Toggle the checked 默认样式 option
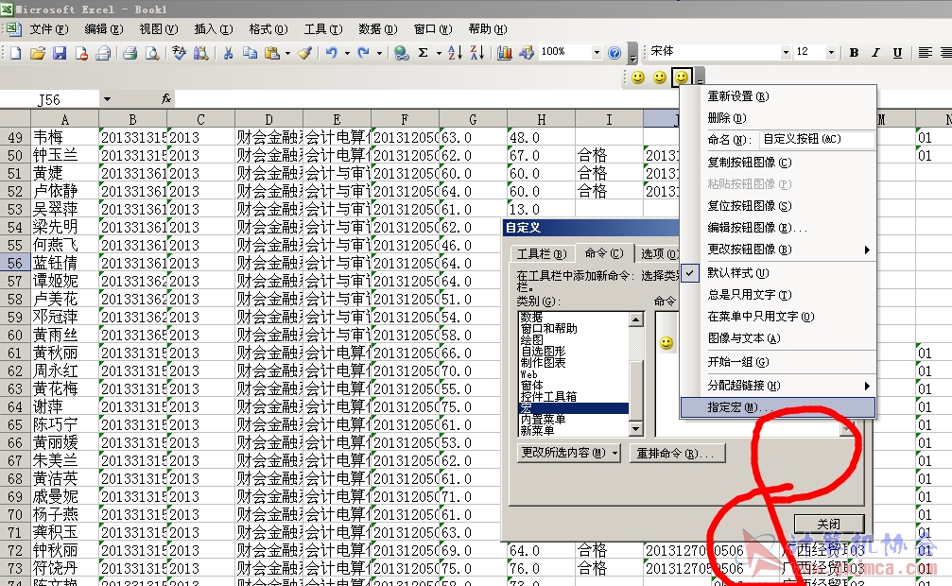 tap(778, 273)
